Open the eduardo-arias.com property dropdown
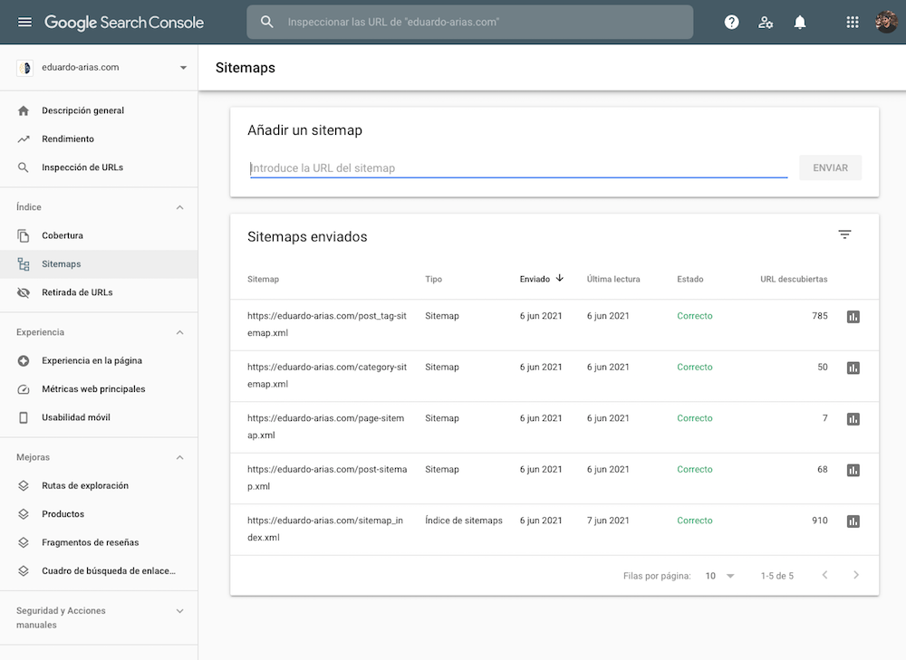Viewport: 906px width, 660px height. point(183,68)
